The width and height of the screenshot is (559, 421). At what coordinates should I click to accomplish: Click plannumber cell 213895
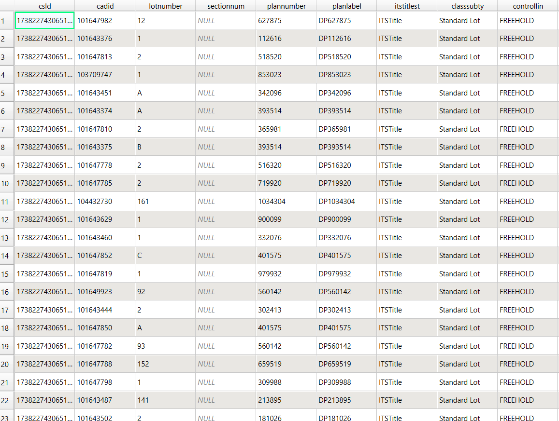(287, 400)
